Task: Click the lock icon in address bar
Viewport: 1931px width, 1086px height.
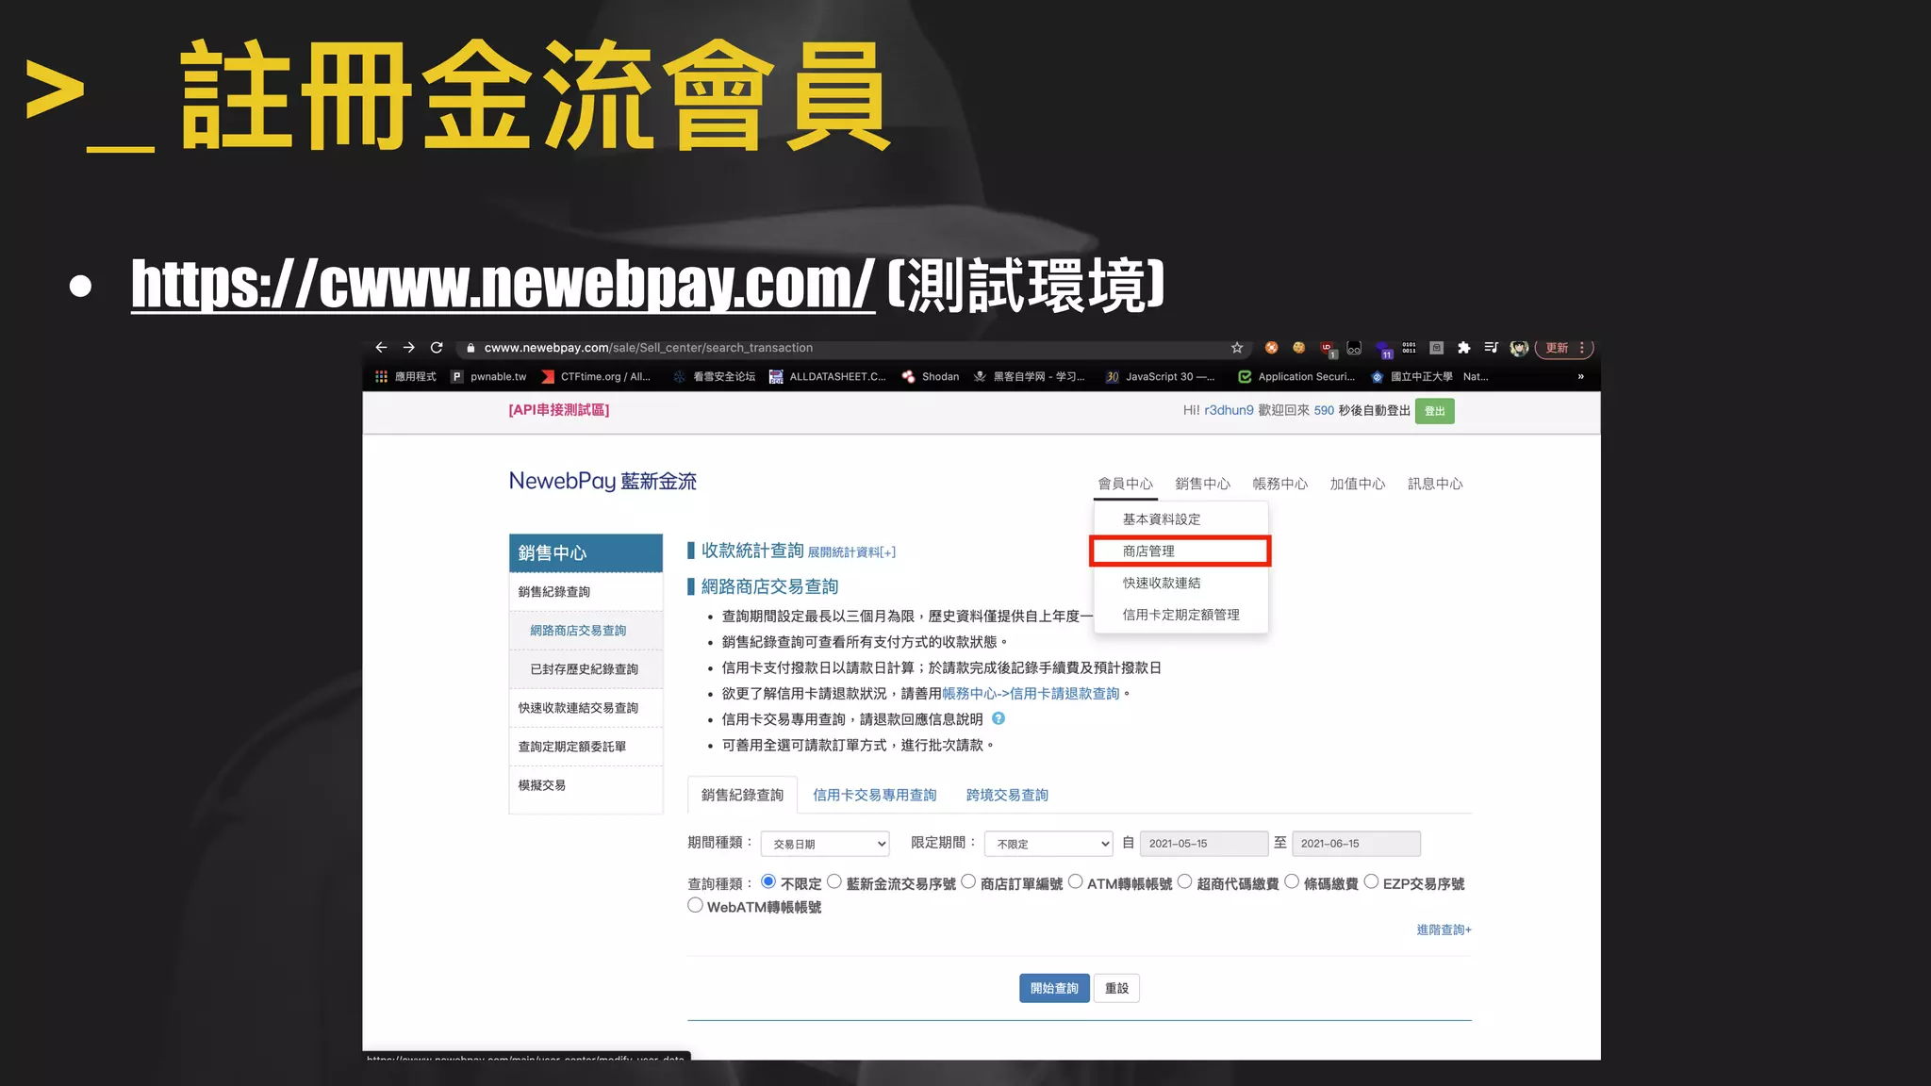Action: 470,348
